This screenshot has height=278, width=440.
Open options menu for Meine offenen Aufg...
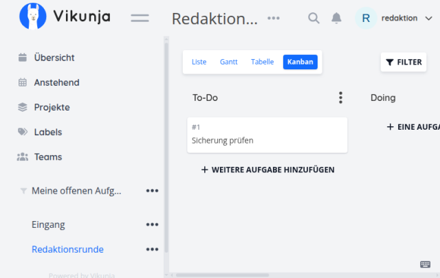tap(152, 191)
